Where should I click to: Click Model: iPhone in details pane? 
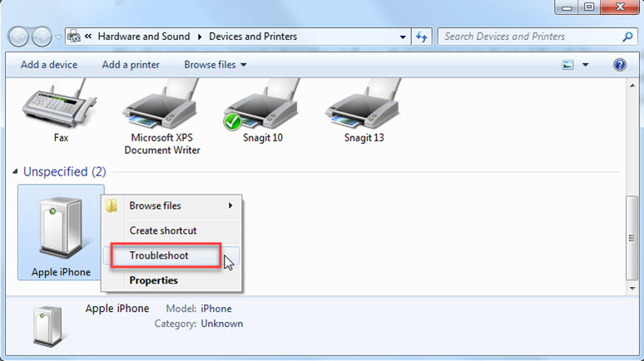point(199,309)
